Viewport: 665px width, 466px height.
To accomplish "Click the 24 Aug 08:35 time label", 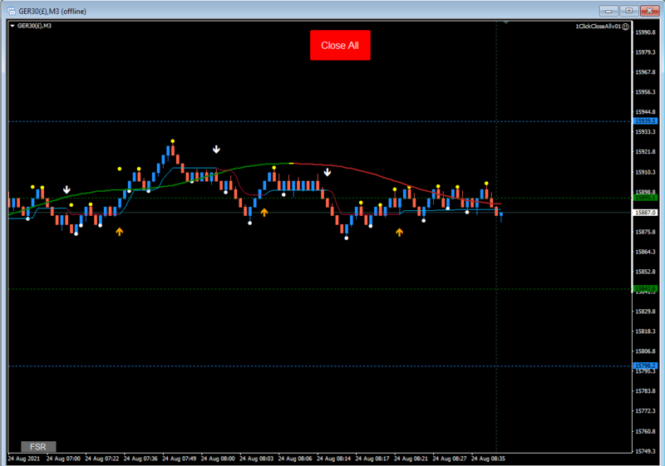I will click(x=488, y=459).
